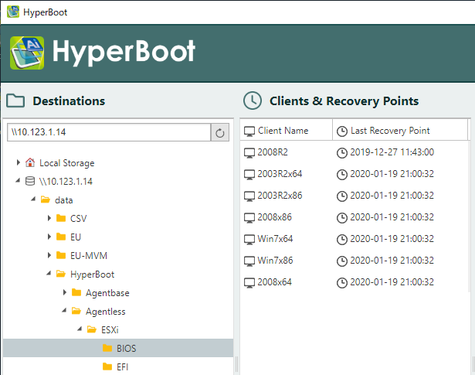Expand the Agentbase folder arrow
The width and height of the screenshot is (475, 375).
point(65,293)
